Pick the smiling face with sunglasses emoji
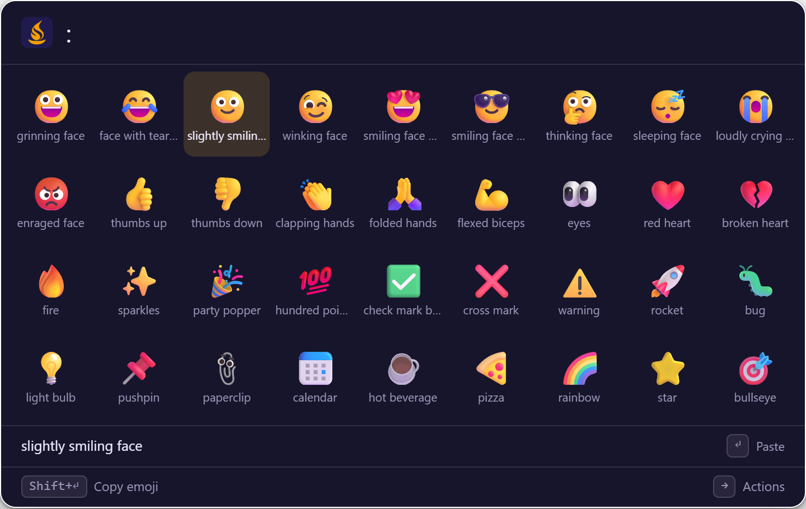806x509 pixels. coord(491,114)
